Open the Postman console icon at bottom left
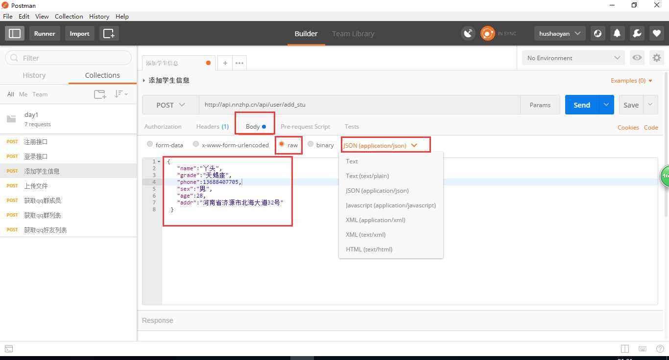Screen dimensions: 669x360 (x=9, y=349)
